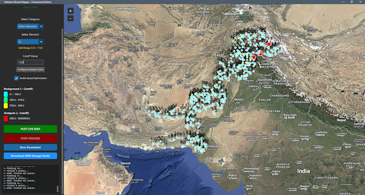Image resolution: width=365 pixels, height=195 pixels.
Task: Click the 'Tajikistan' map label
Action: coord(230,14)
